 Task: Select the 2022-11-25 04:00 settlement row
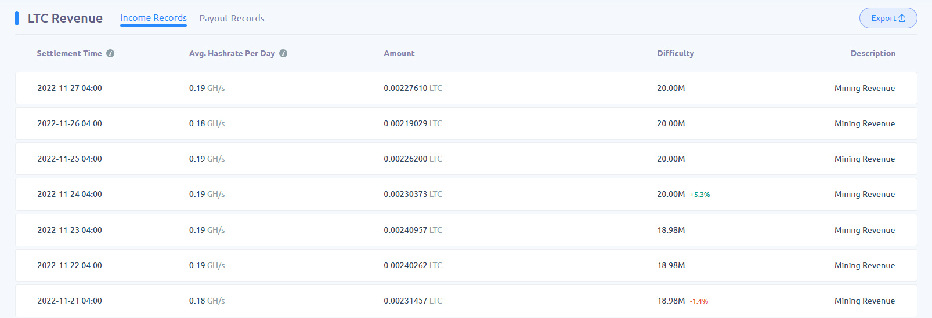pyautogui.click(x=466, y=159)
